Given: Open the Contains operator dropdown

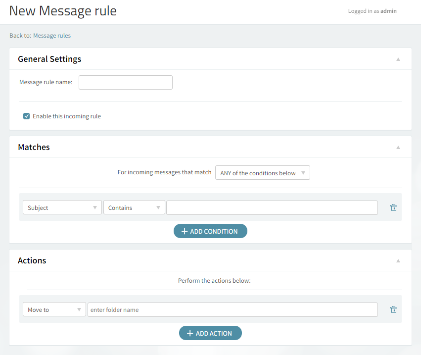Looking at the screenshot, I should (x=134, y=207).
